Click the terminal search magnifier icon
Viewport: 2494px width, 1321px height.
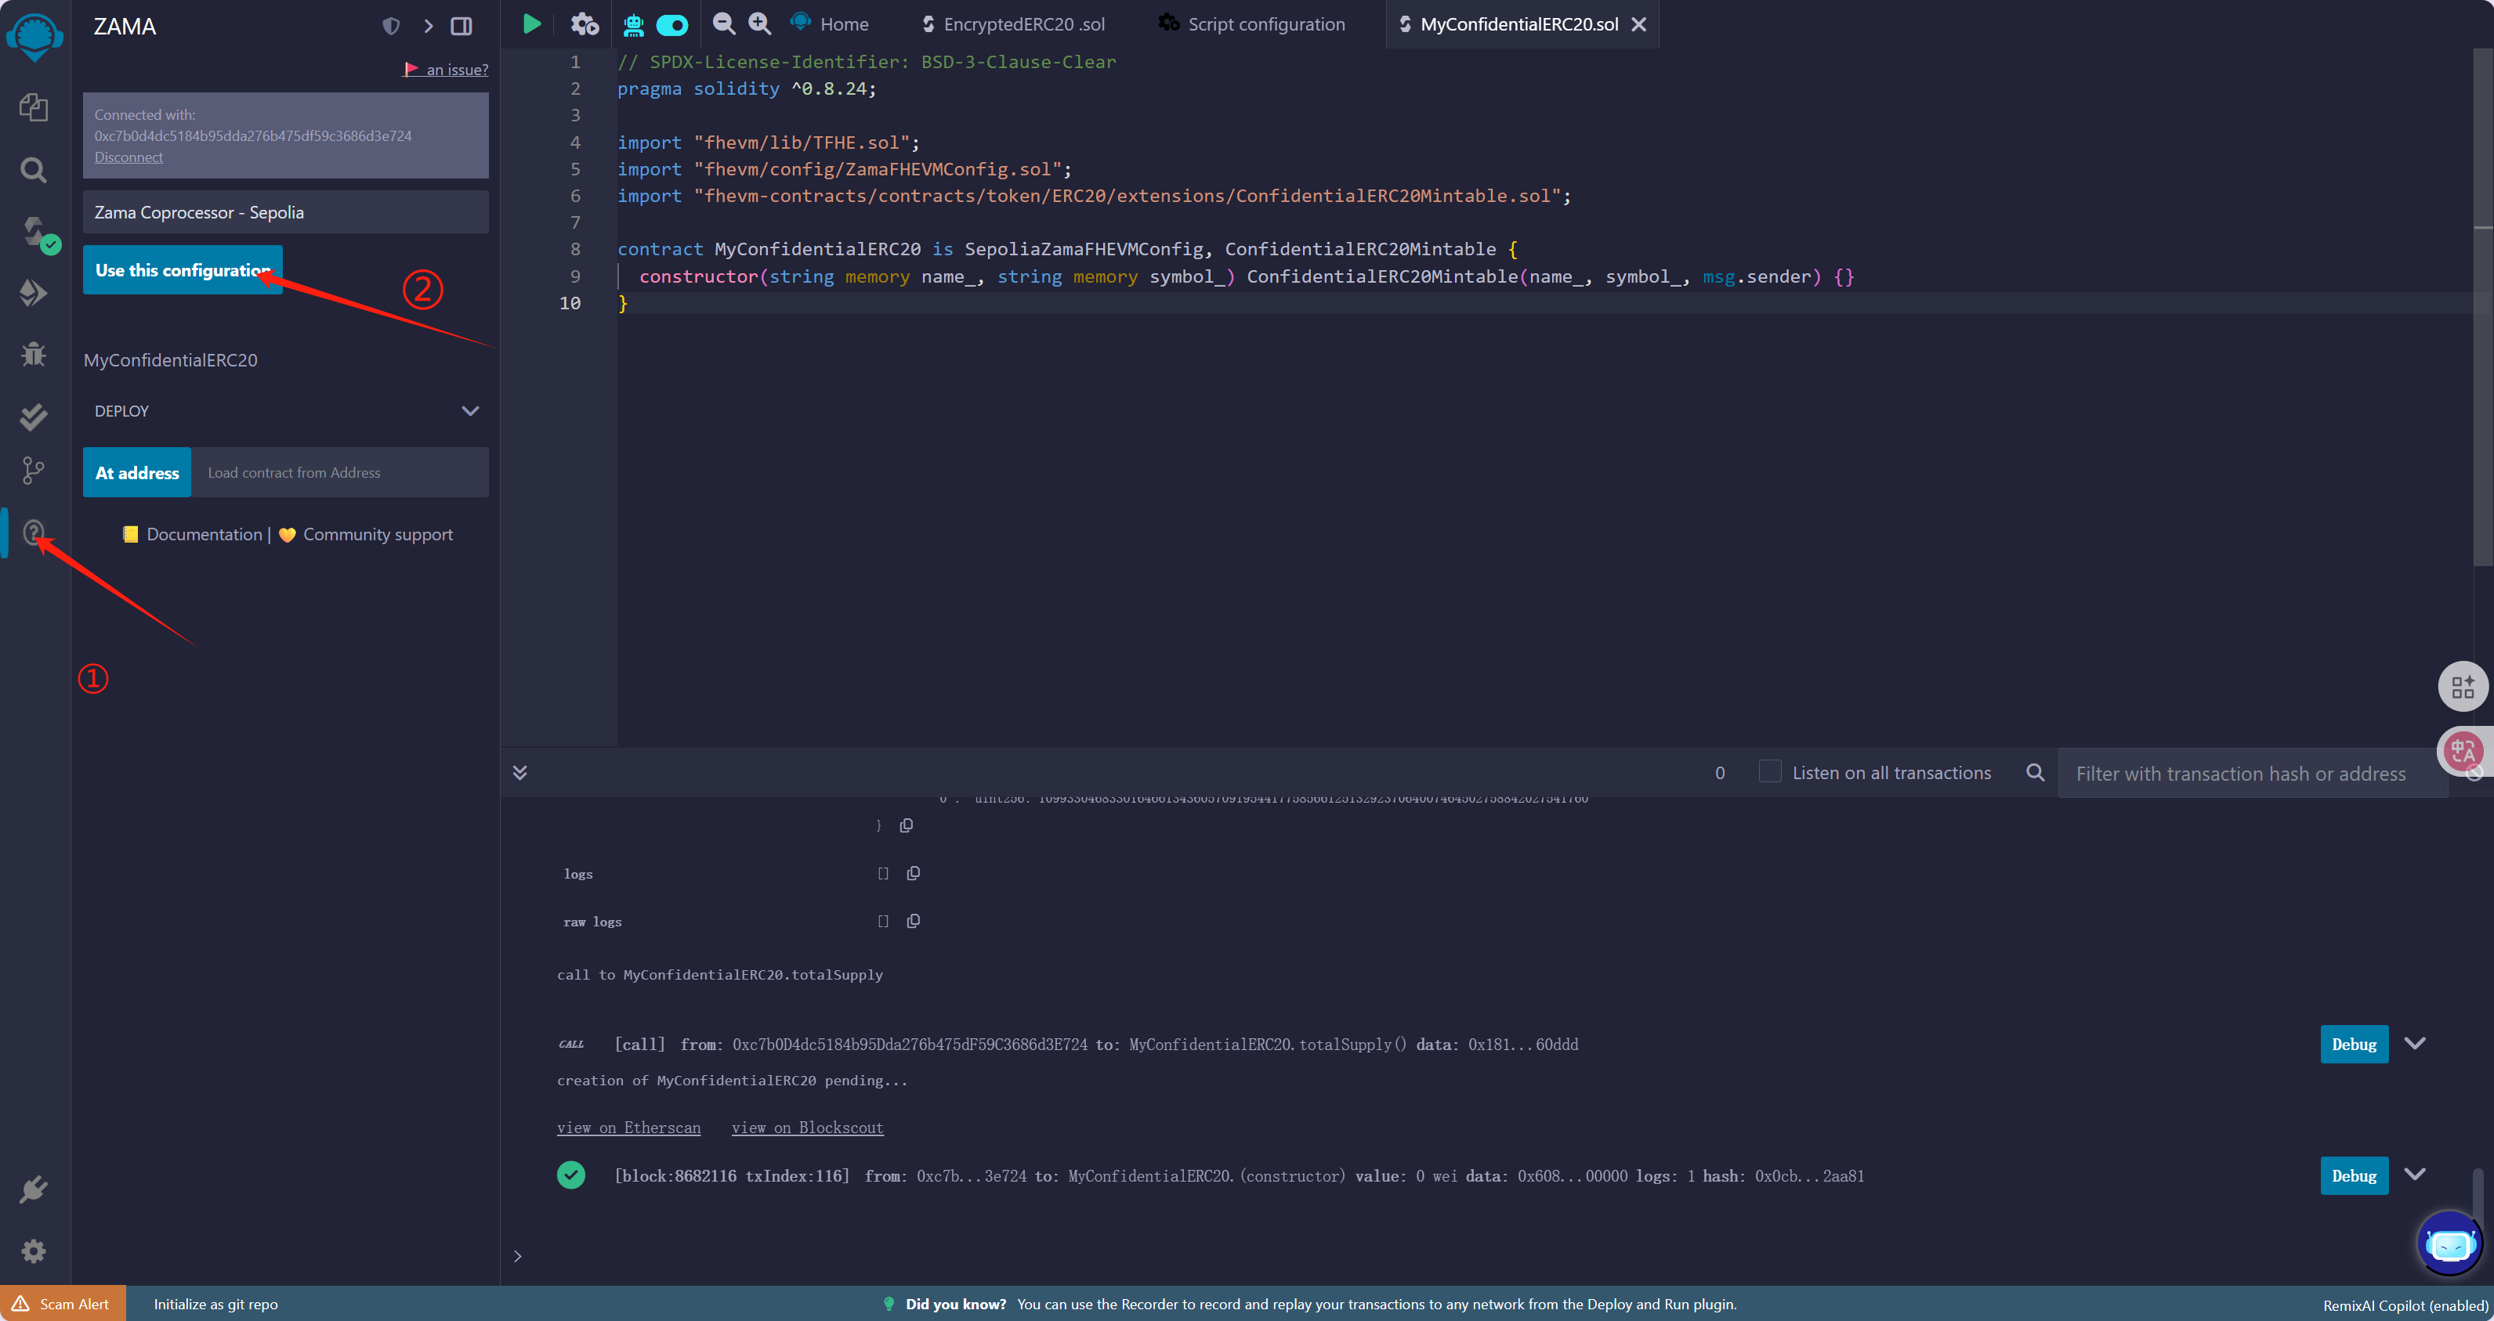2035,772
